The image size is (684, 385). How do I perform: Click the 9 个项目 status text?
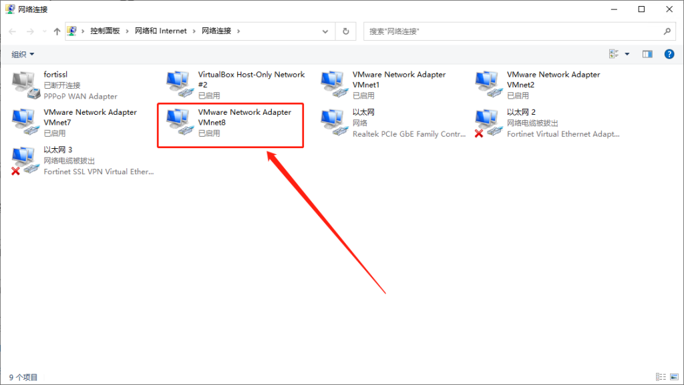23,377
